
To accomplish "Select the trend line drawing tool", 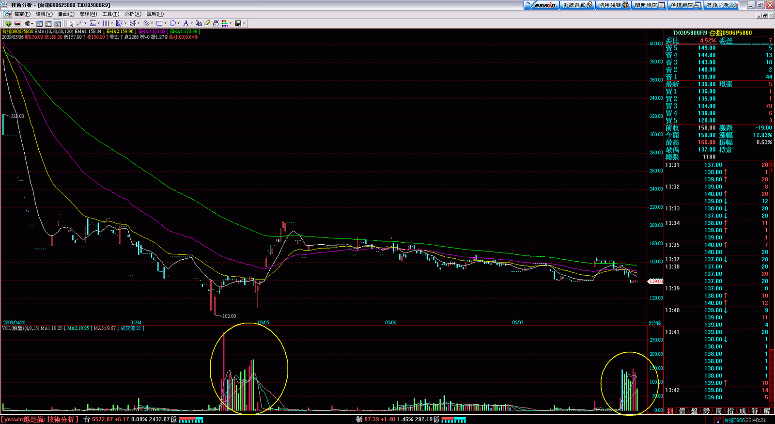I will 79,23.
